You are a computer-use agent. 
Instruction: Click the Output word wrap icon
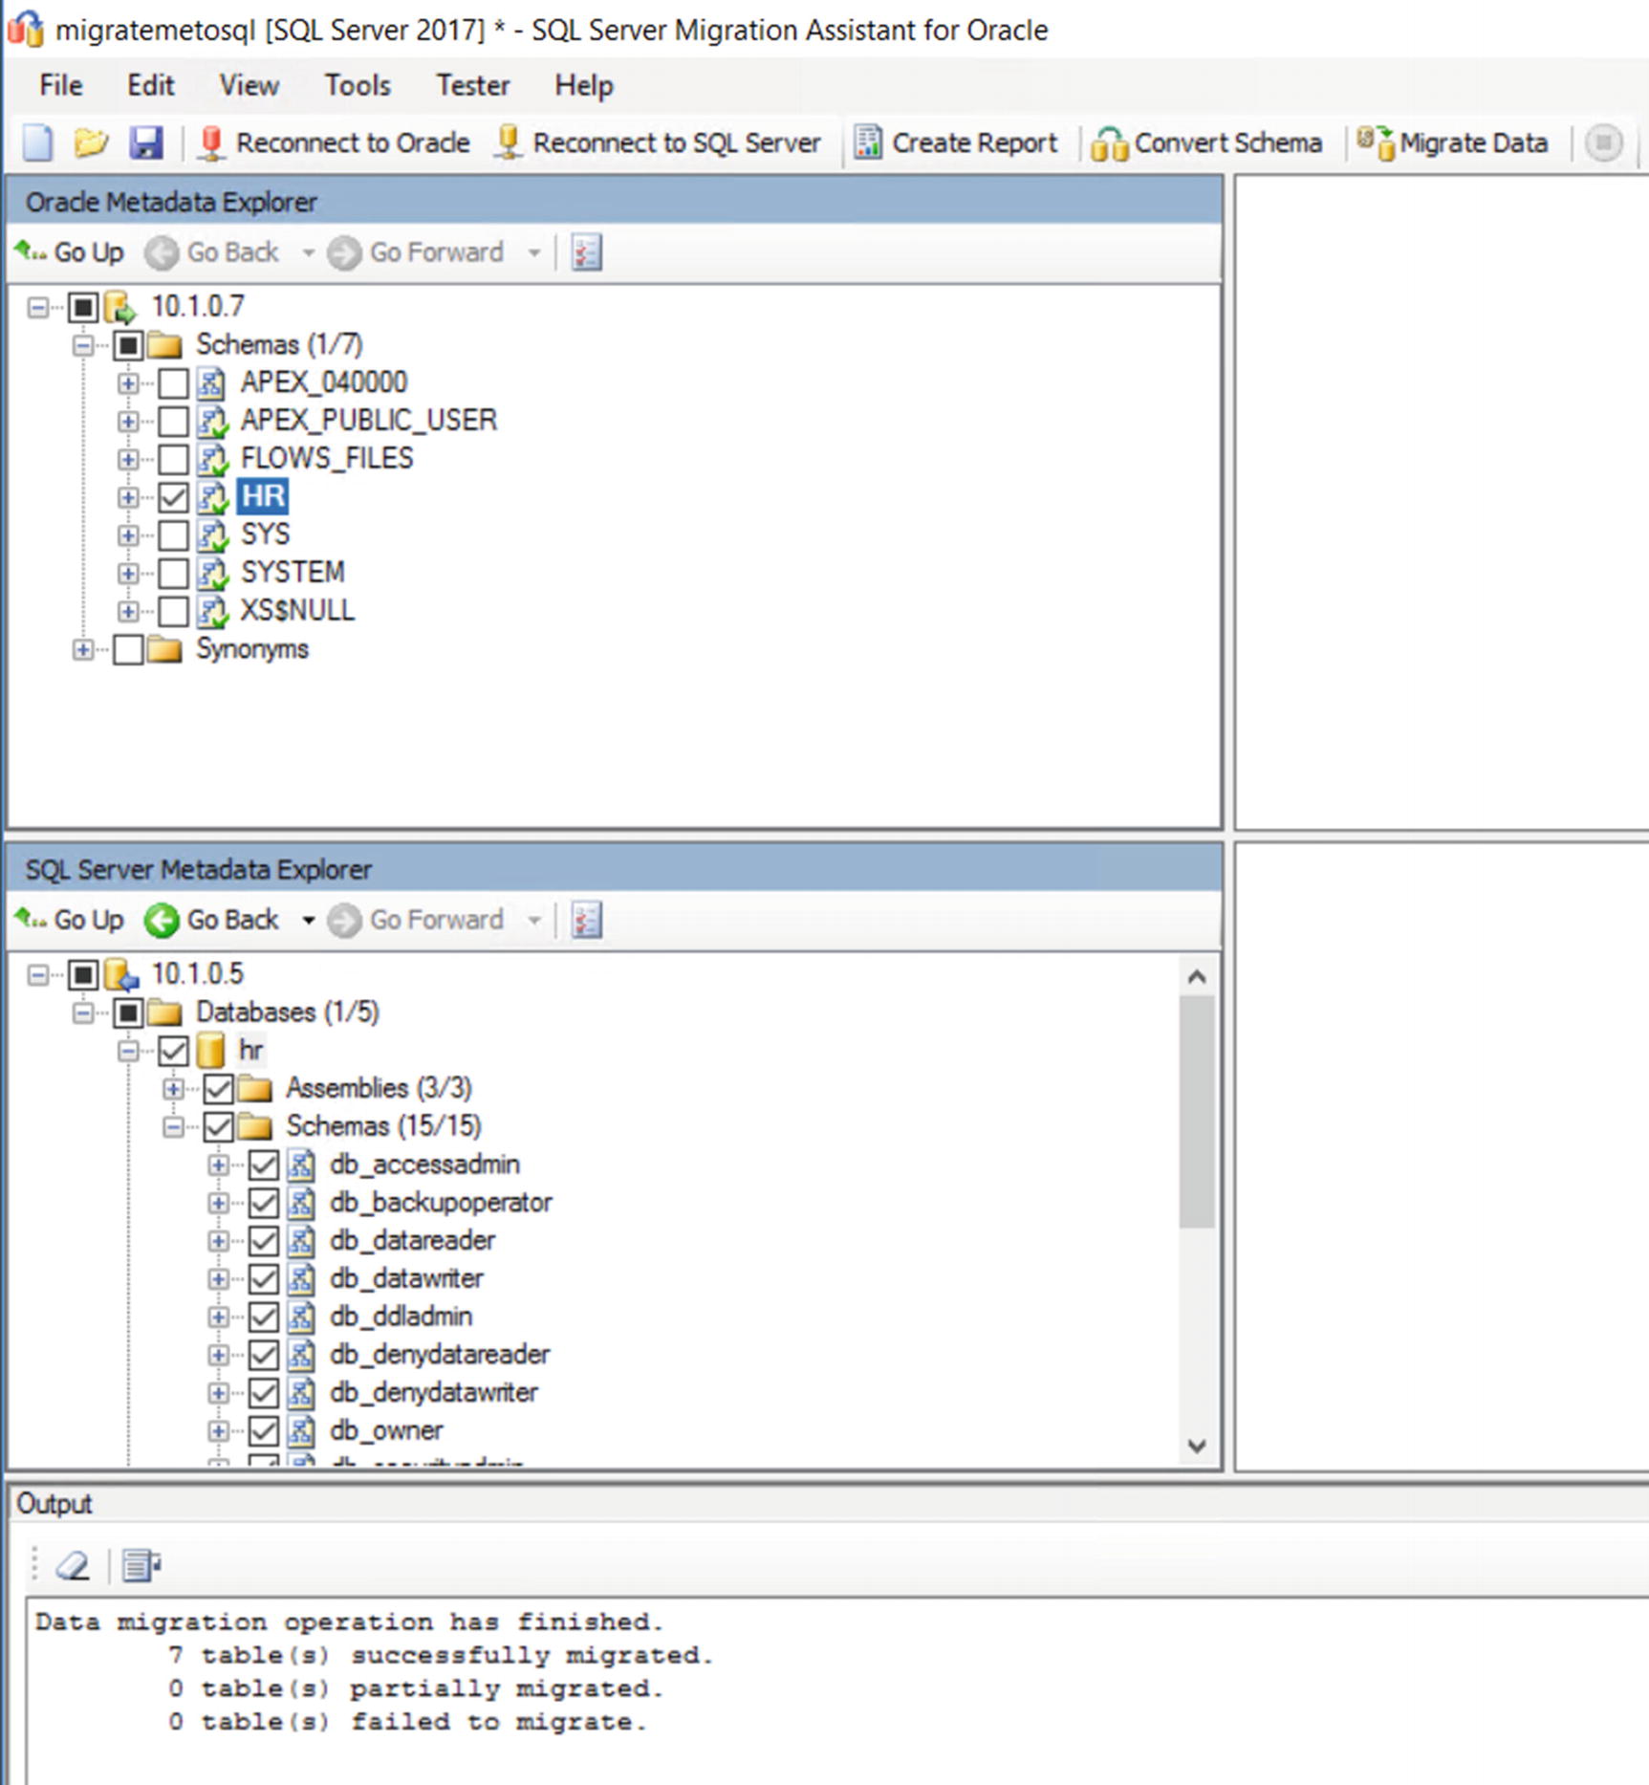click(141, 1565)
